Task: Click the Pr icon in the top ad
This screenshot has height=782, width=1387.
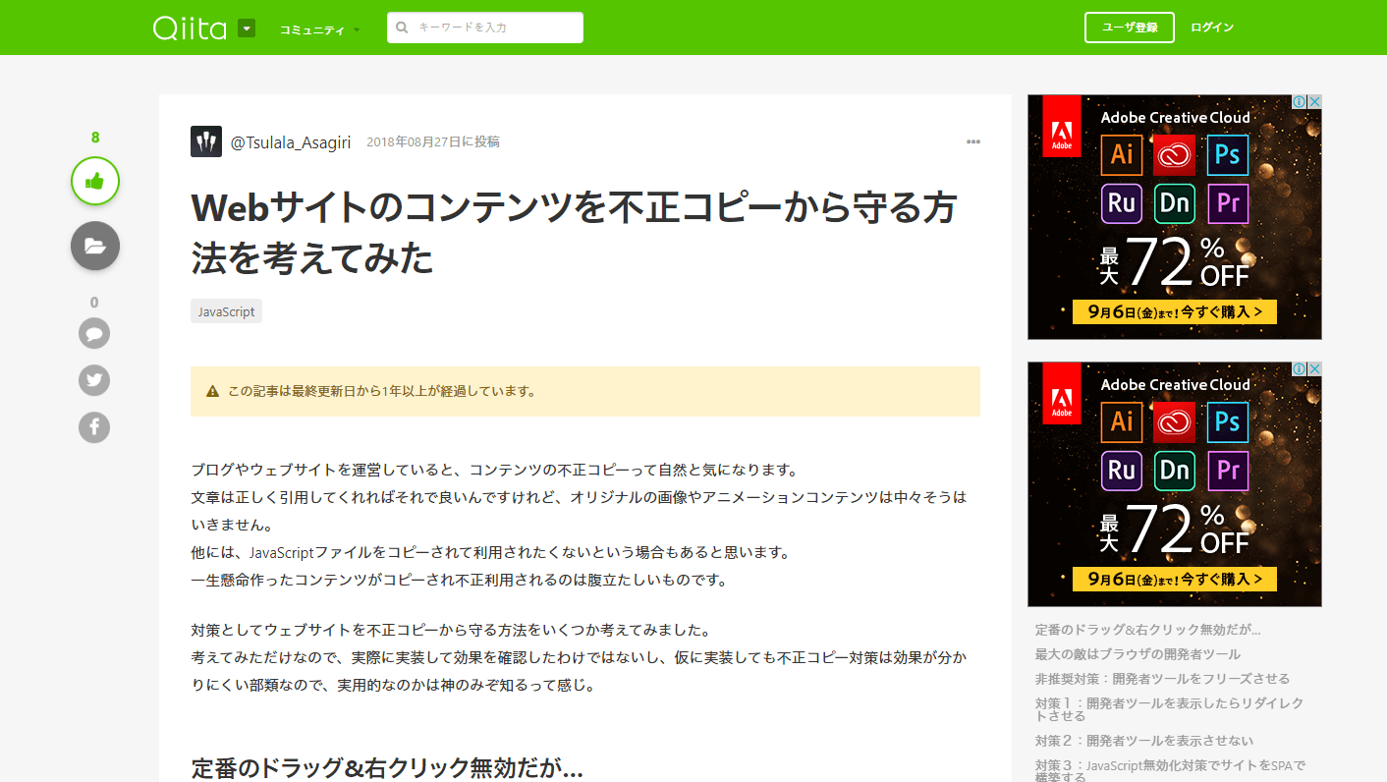Action: [x=1227, y=203]
